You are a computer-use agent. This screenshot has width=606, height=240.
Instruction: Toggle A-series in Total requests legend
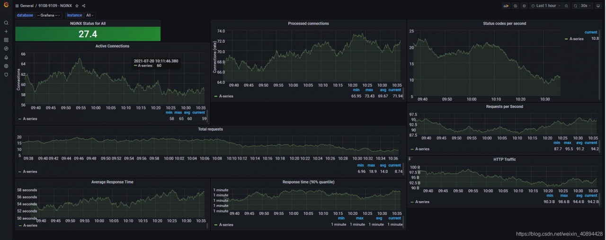tap(30, 171)
